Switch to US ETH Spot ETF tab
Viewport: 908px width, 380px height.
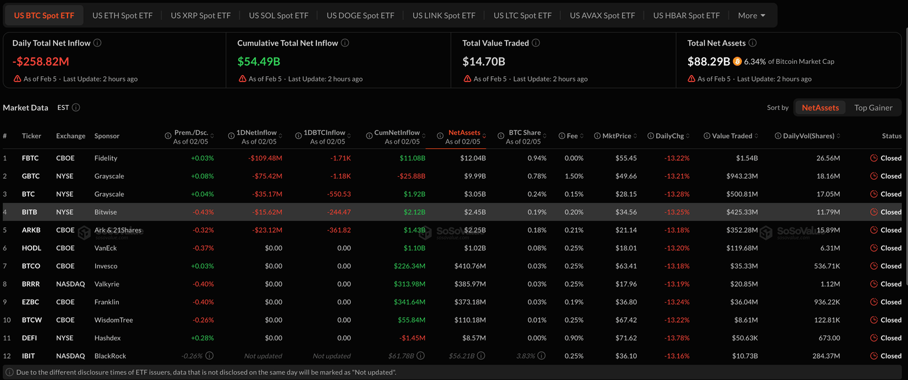pos(122,15)
